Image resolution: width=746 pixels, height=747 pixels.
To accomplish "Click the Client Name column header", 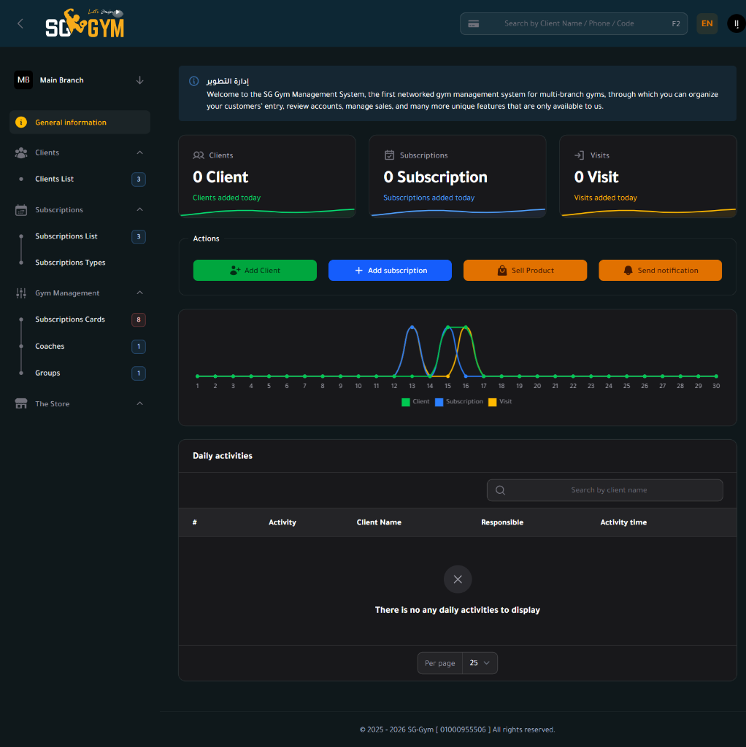I will pos(379,522).
